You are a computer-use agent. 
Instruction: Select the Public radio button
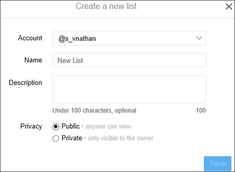pos(56,126)
